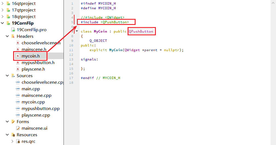Click the 18qtproject project folder icon
The image size is (276, 145).
[x=8, y=16]
